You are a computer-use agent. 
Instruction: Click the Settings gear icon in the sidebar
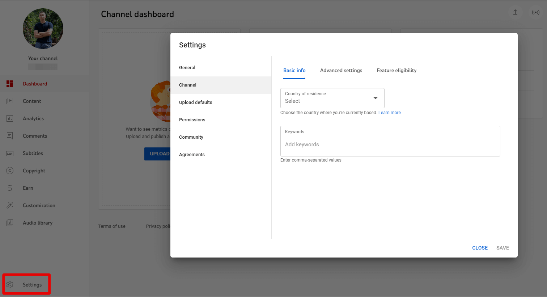pos(10,285)
